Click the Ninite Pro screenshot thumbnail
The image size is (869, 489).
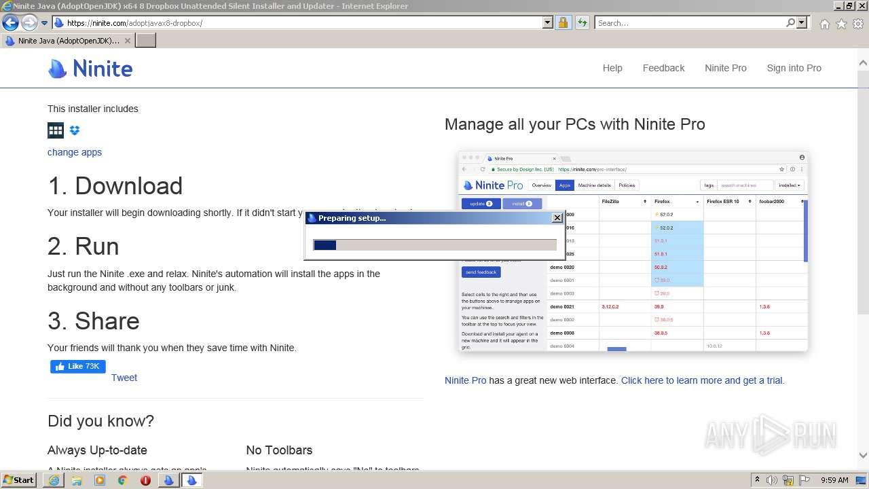(x=633, y=251)
